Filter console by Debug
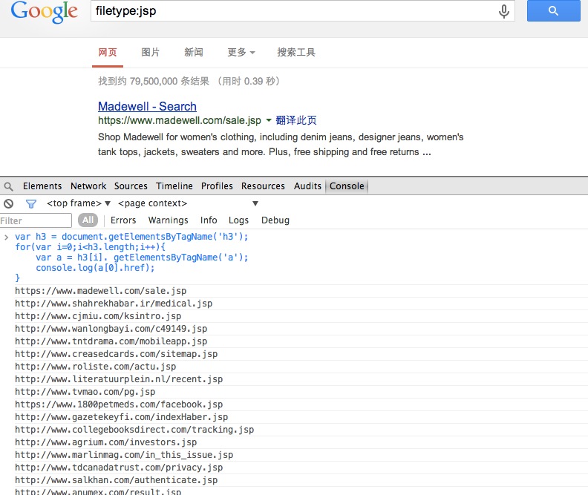 (x=275, y=220)
